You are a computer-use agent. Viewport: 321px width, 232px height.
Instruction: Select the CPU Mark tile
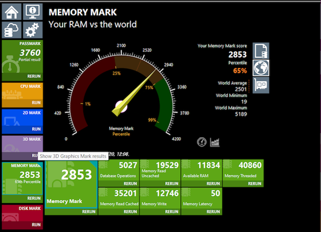22,91
